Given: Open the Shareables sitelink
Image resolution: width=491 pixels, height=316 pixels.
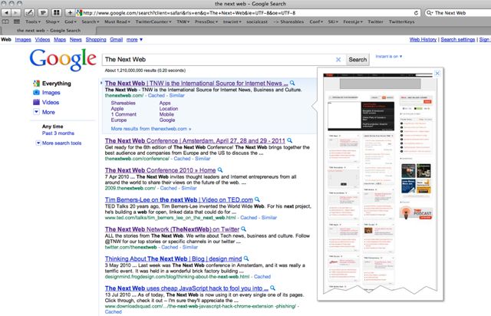Looking at the screenshot, I should click(123, 103).
